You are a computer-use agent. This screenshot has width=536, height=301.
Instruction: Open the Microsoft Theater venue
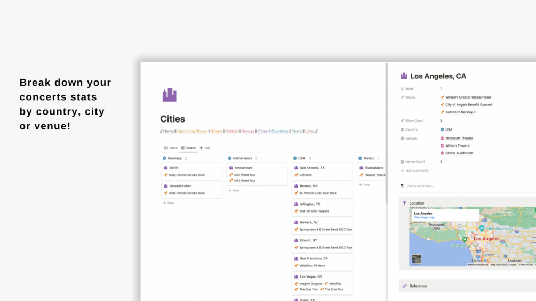[457, 138]
